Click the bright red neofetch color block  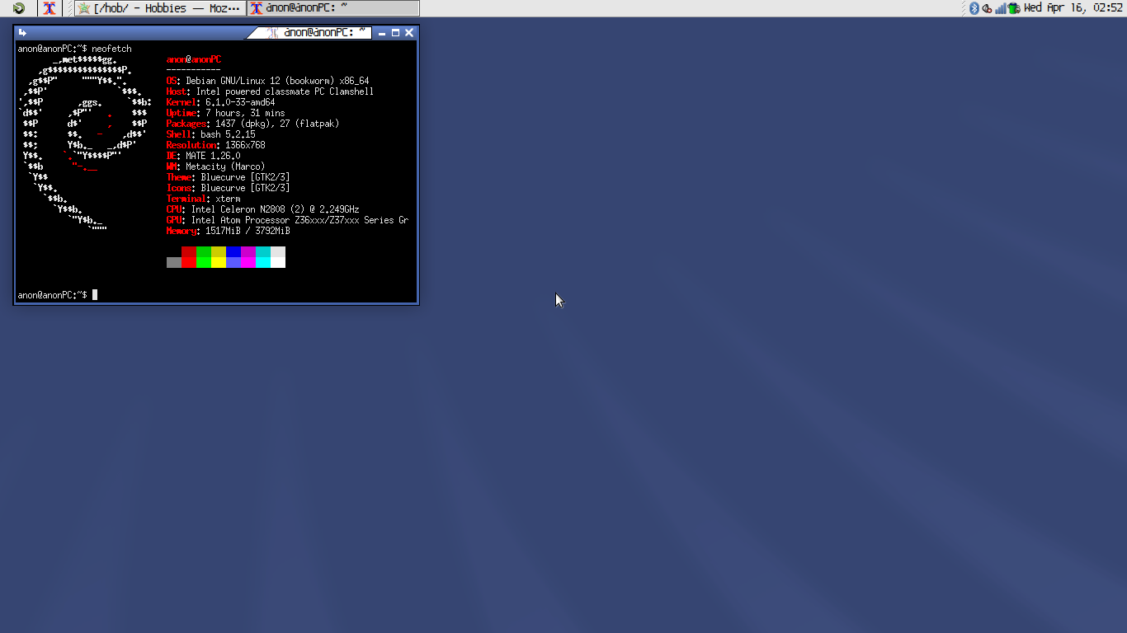(x=189, y=262)
